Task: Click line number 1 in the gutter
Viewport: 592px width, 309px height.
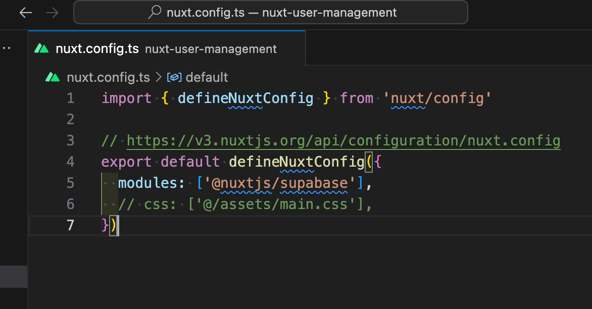Action: (x=71, y=98)
